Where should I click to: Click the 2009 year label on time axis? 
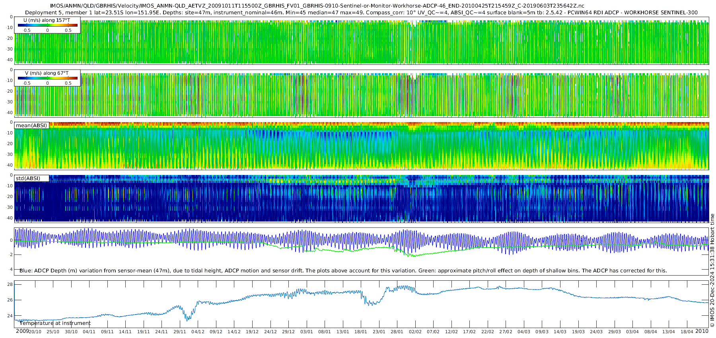click(22, 331)
